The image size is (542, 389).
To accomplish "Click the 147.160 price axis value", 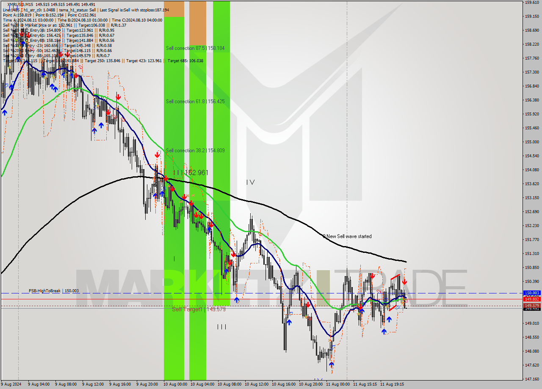I will tap(532, 379).
